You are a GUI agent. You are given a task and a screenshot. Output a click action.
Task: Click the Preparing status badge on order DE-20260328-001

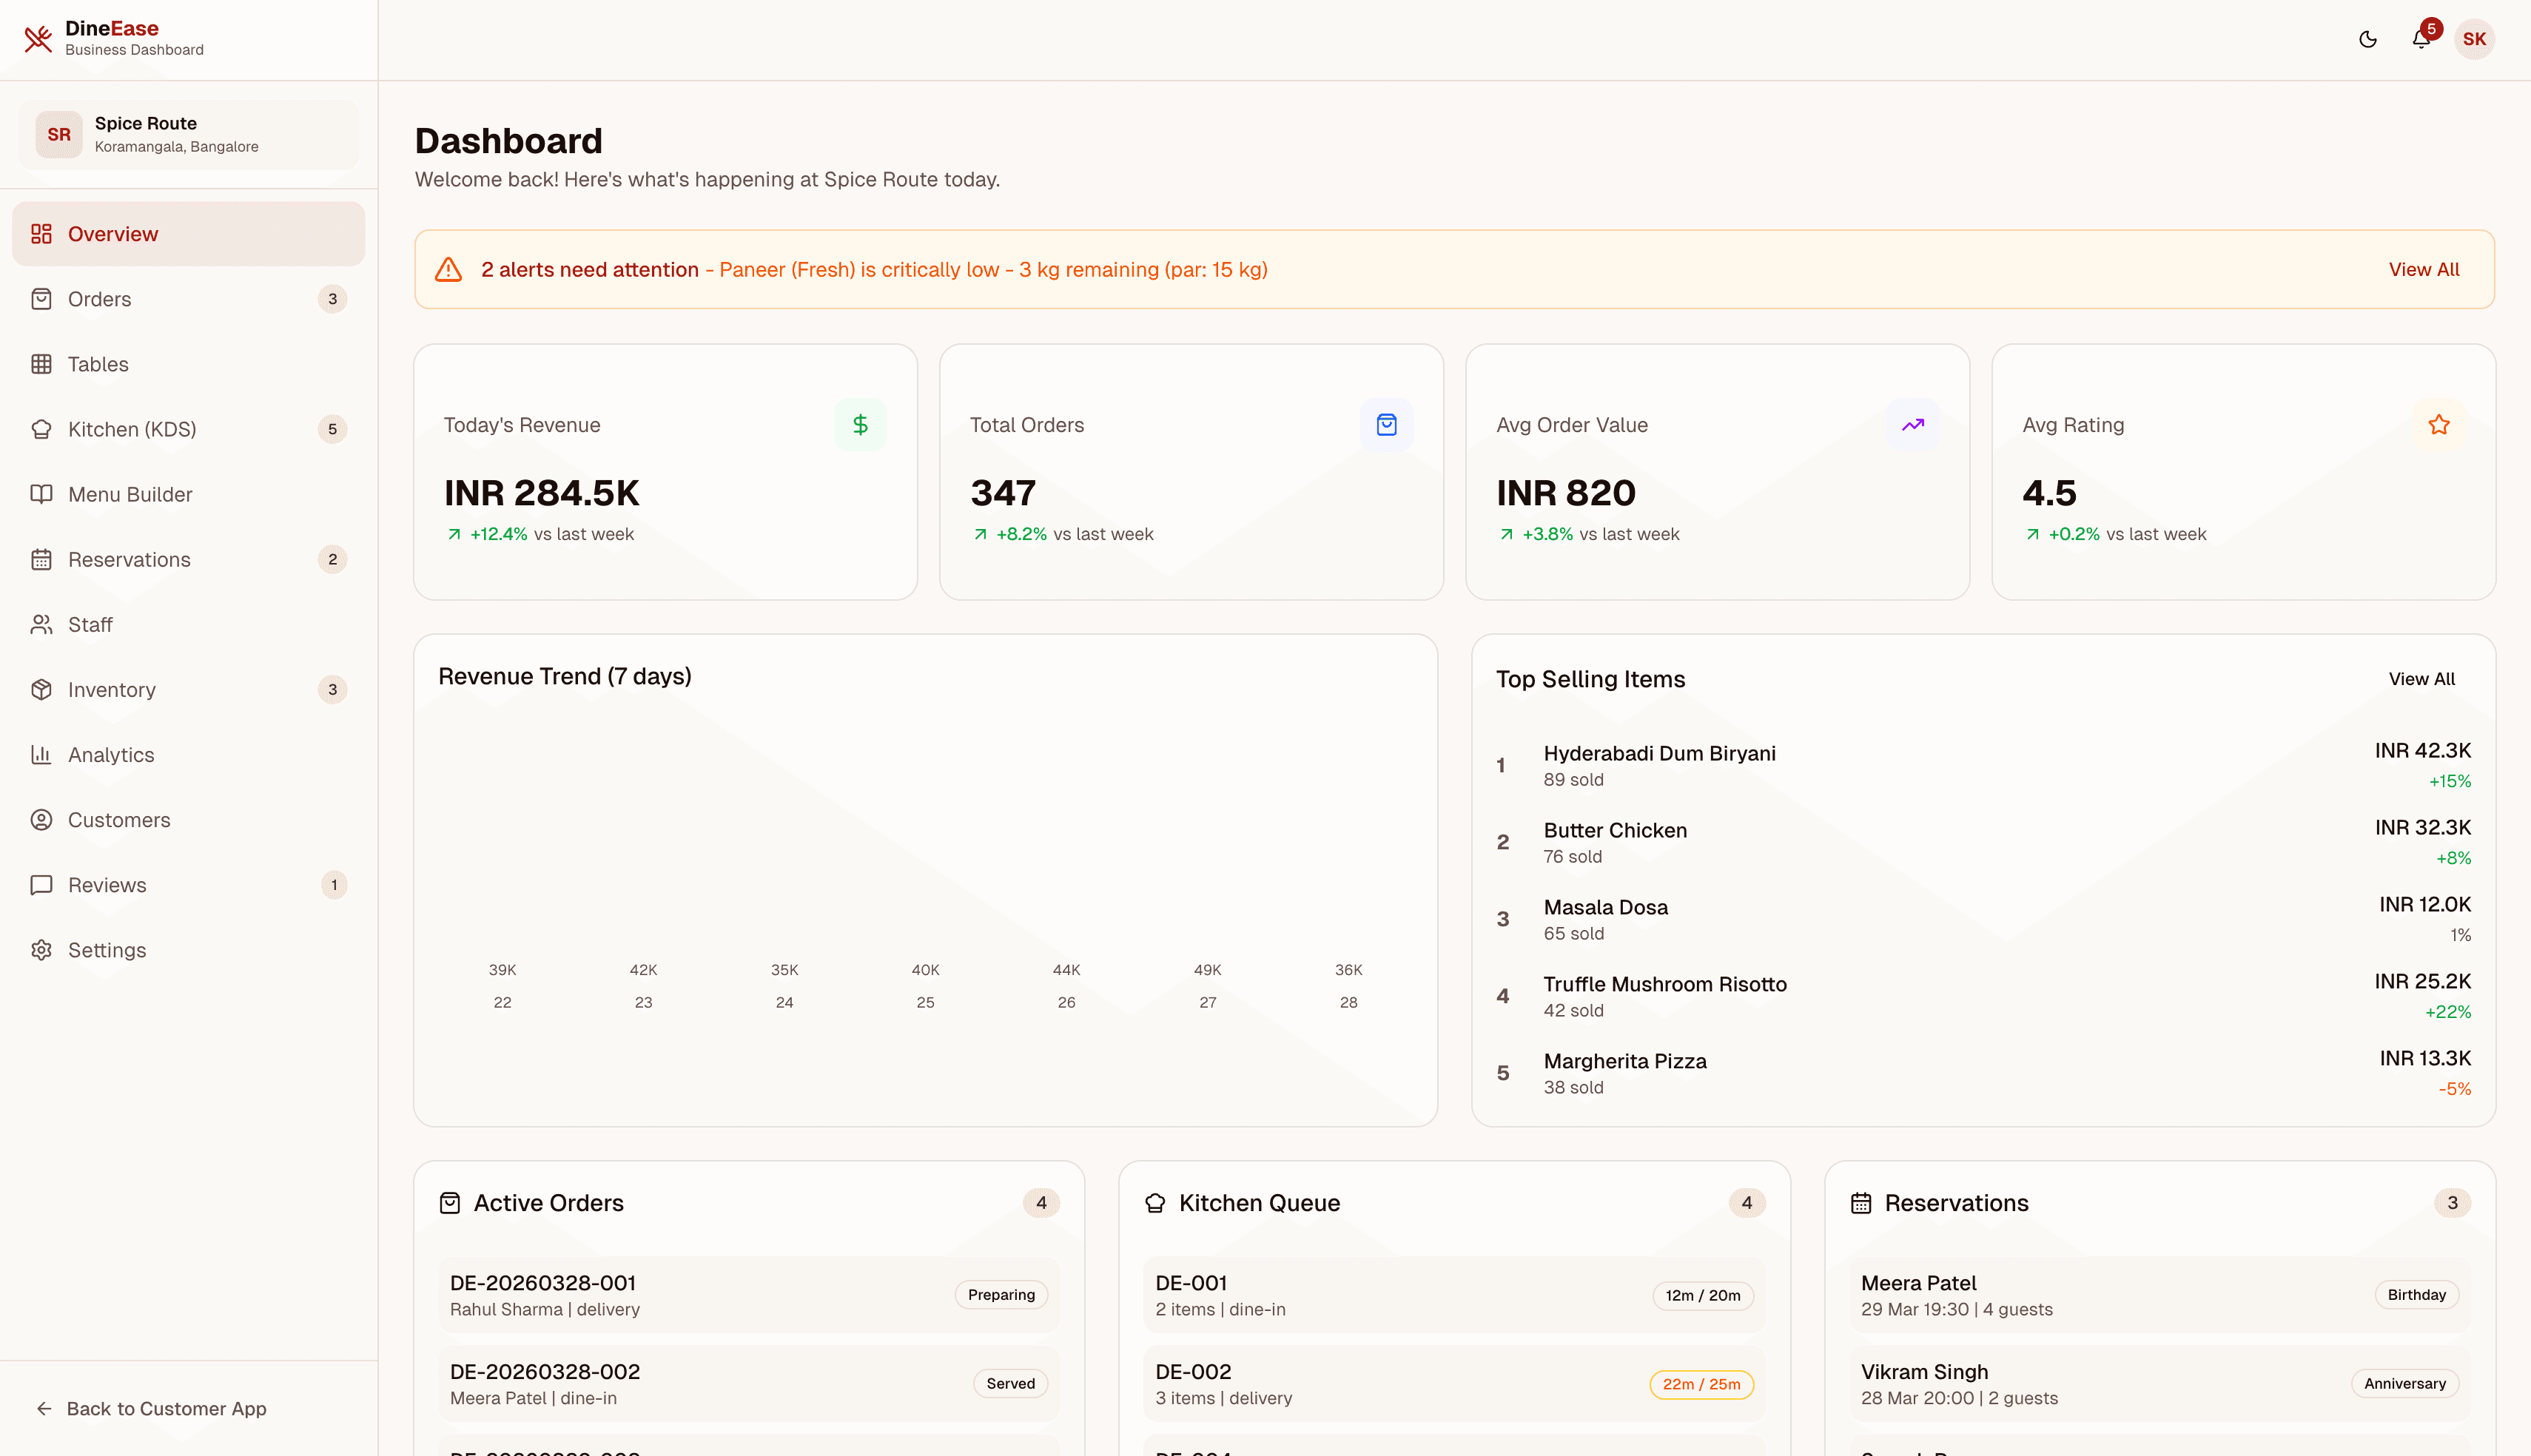coord(1000,1294)
